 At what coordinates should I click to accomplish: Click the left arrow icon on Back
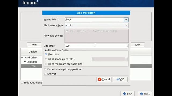point(124,94)
